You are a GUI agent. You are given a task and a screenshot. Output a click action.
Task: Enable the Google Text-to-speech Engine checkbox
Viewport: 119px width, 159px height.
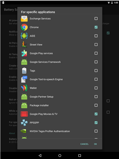[96, 79]
